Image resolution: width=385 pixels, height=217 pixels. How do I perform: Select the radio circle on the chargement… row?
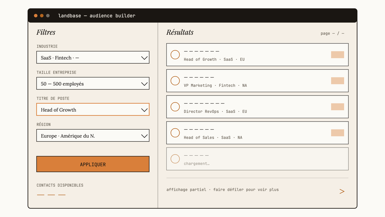click(175, 159)
